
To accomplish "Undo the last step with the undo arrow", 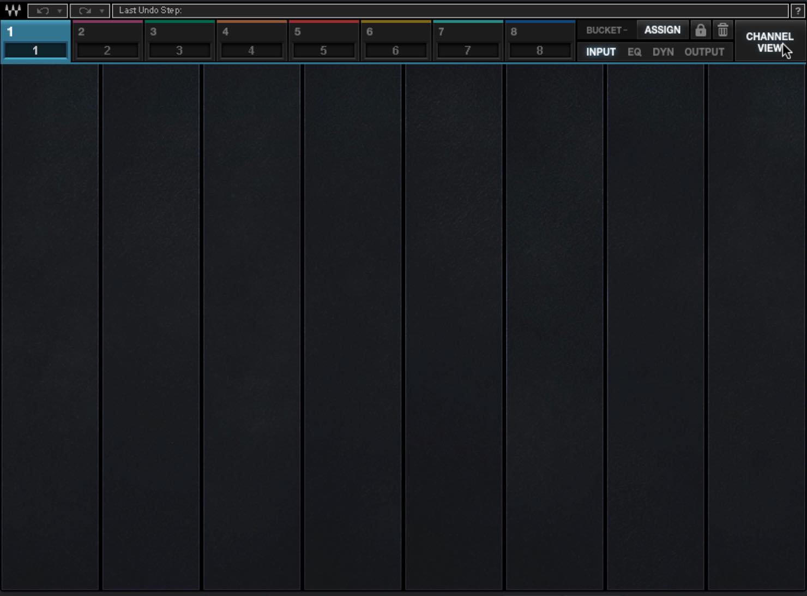I will coord(43,10).
